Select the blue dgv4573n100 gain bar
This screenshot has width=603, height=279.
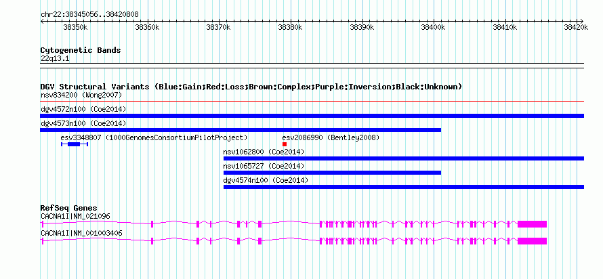[x=241, y=130]
